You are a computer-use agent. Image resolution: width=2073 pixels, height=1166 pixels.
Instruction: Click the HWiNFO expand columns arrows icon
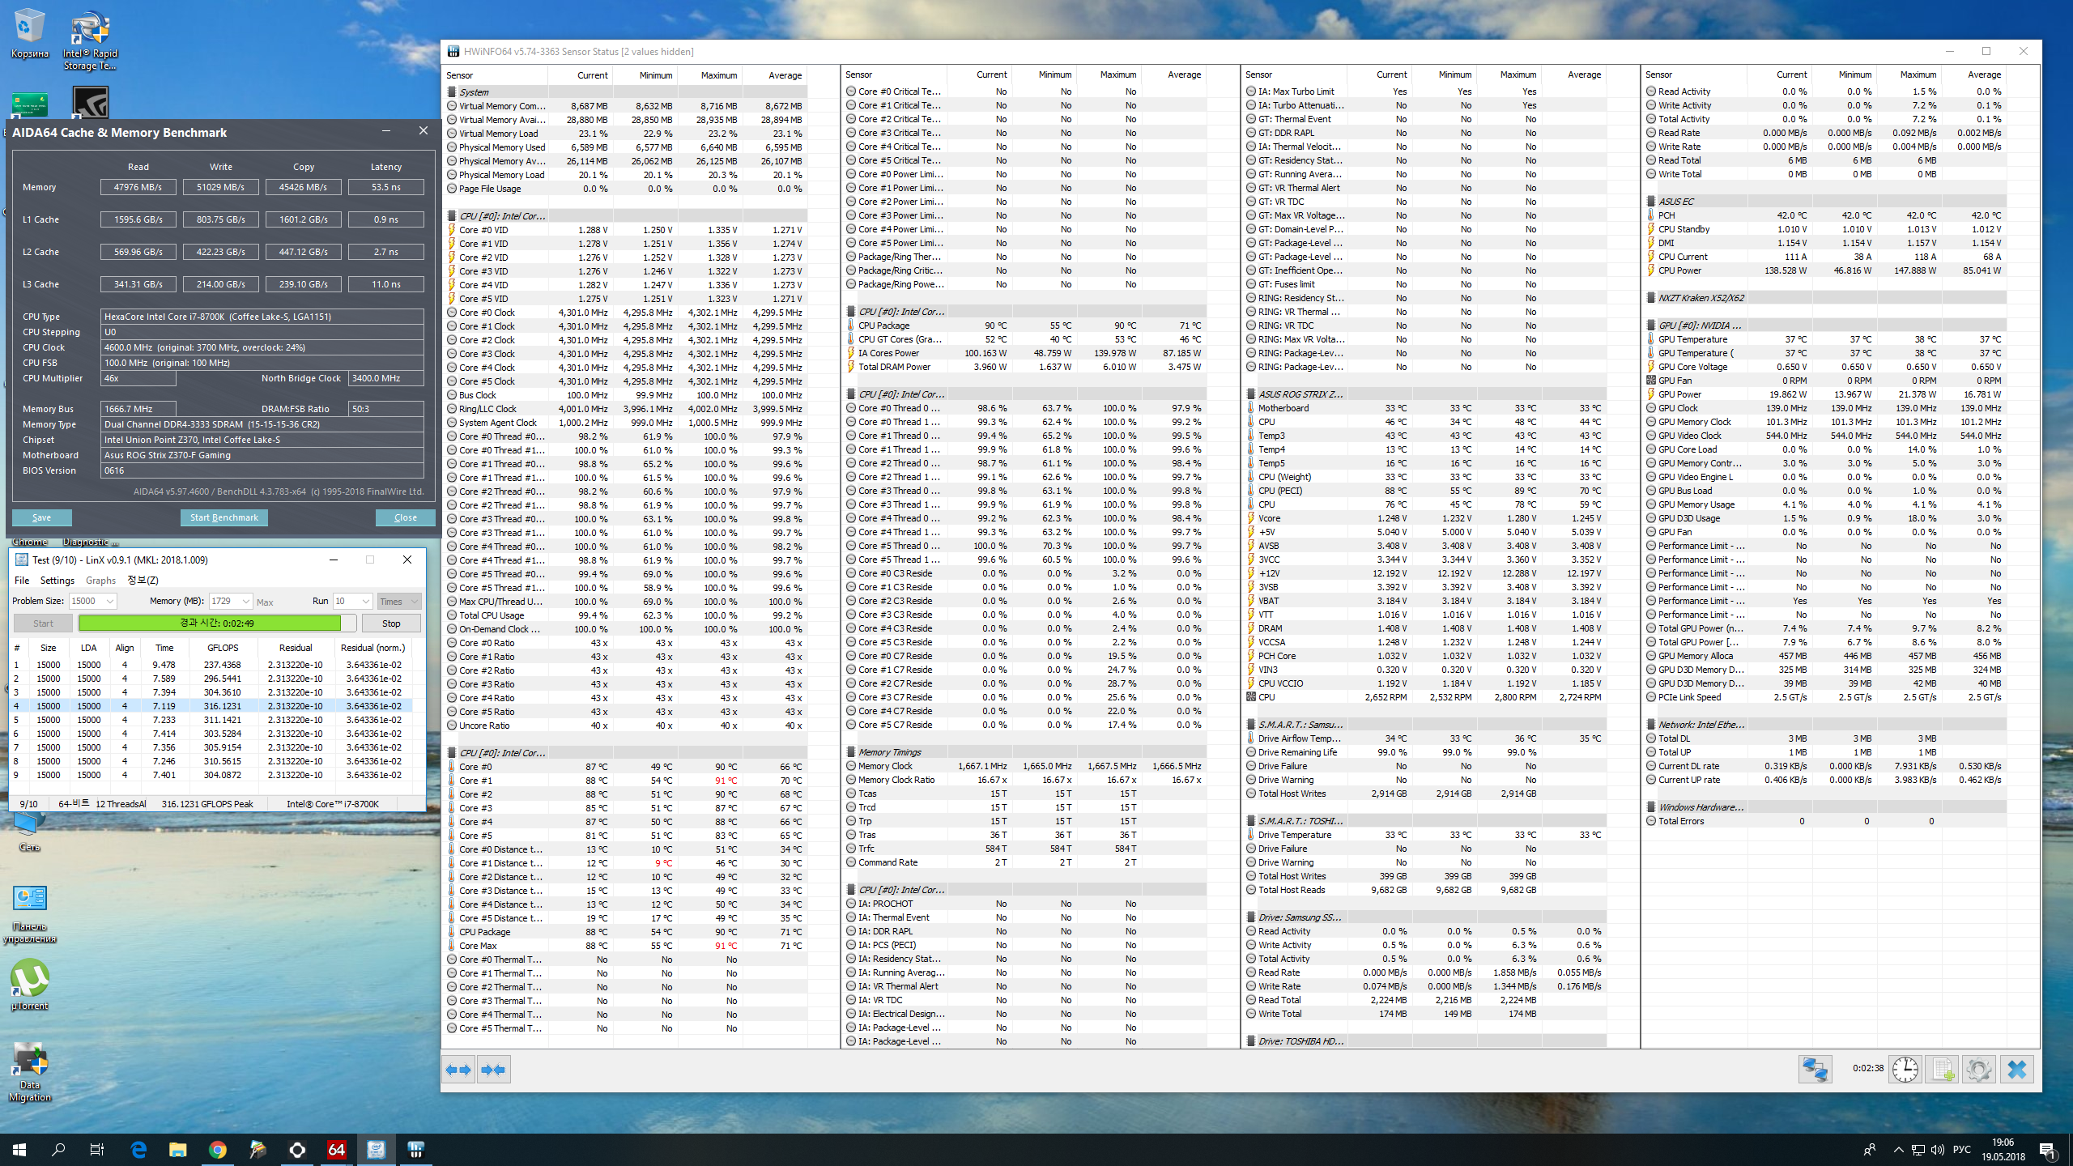point(459,1070)
